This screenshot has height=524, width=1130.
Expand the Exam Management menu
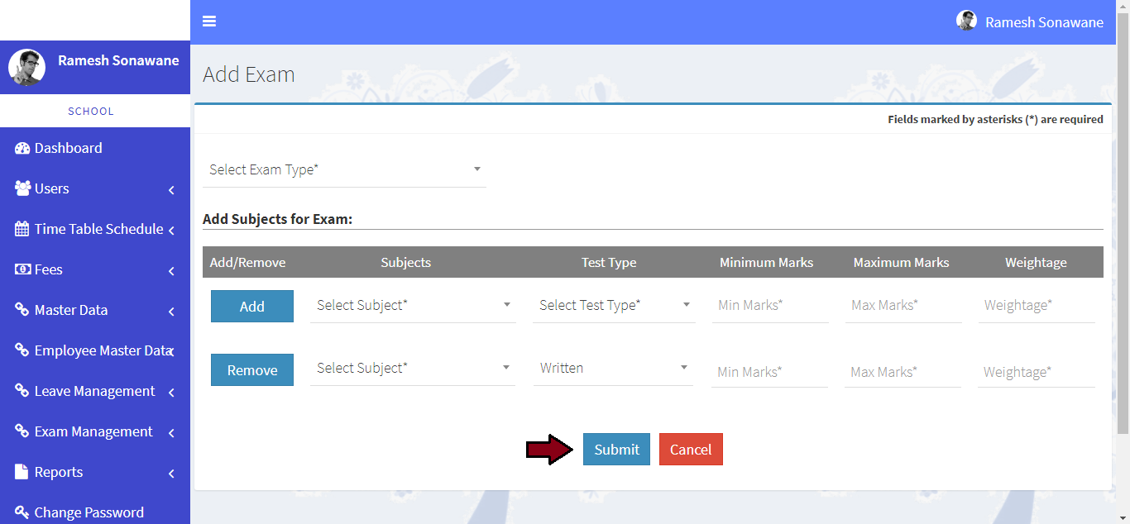[94, 431]
